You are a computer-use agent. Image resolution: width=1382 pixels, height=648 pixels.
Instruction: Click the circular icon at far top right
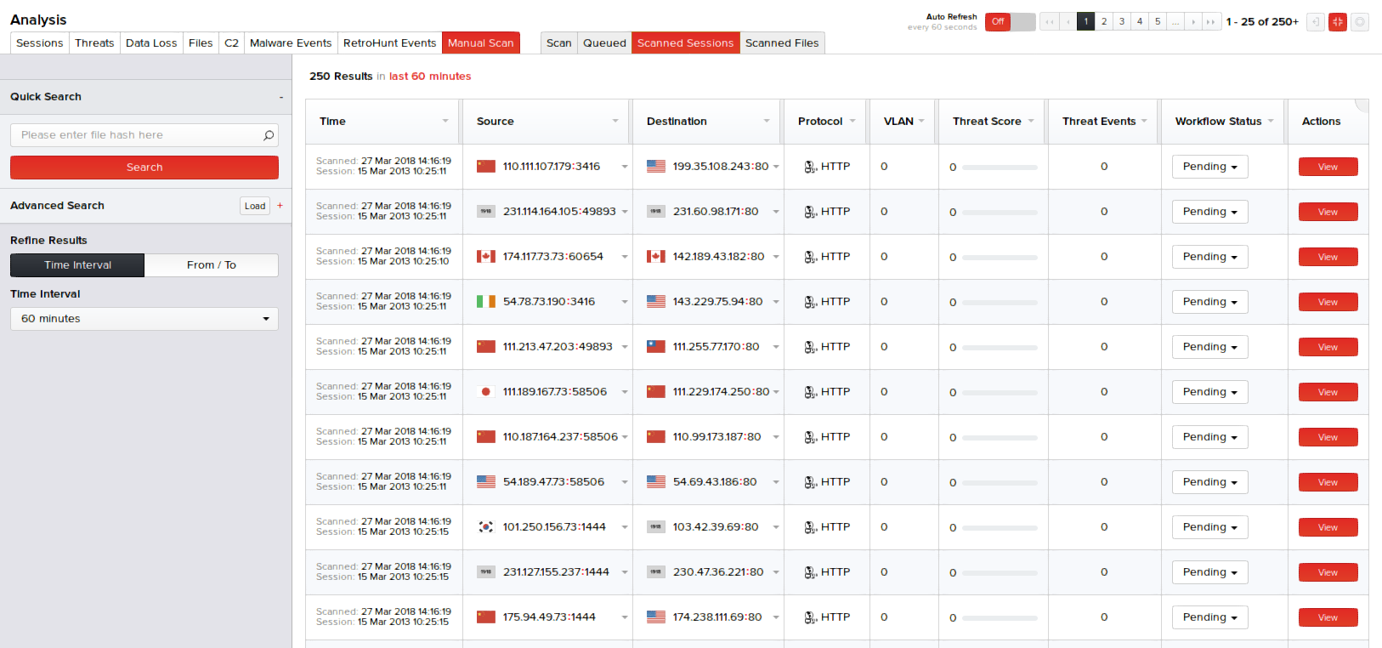tap(1360, 22)
